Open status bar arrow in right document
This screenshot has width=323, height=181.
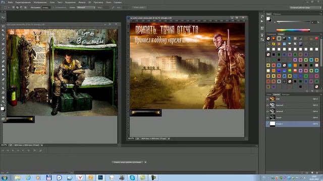coord(169,139)
